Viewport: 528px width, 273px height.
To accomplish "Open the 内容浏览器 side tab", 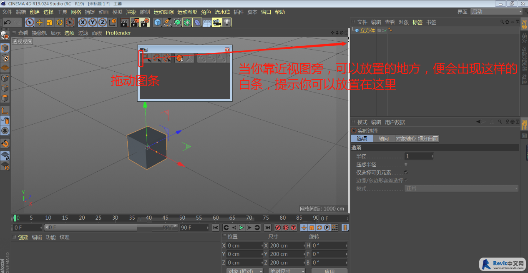I will point(524,58).
